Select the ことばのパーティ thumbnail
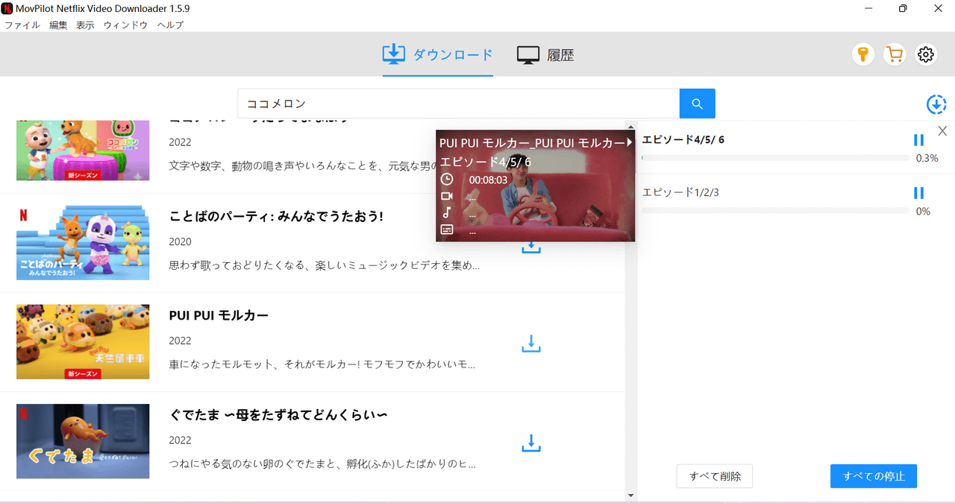 83,243
